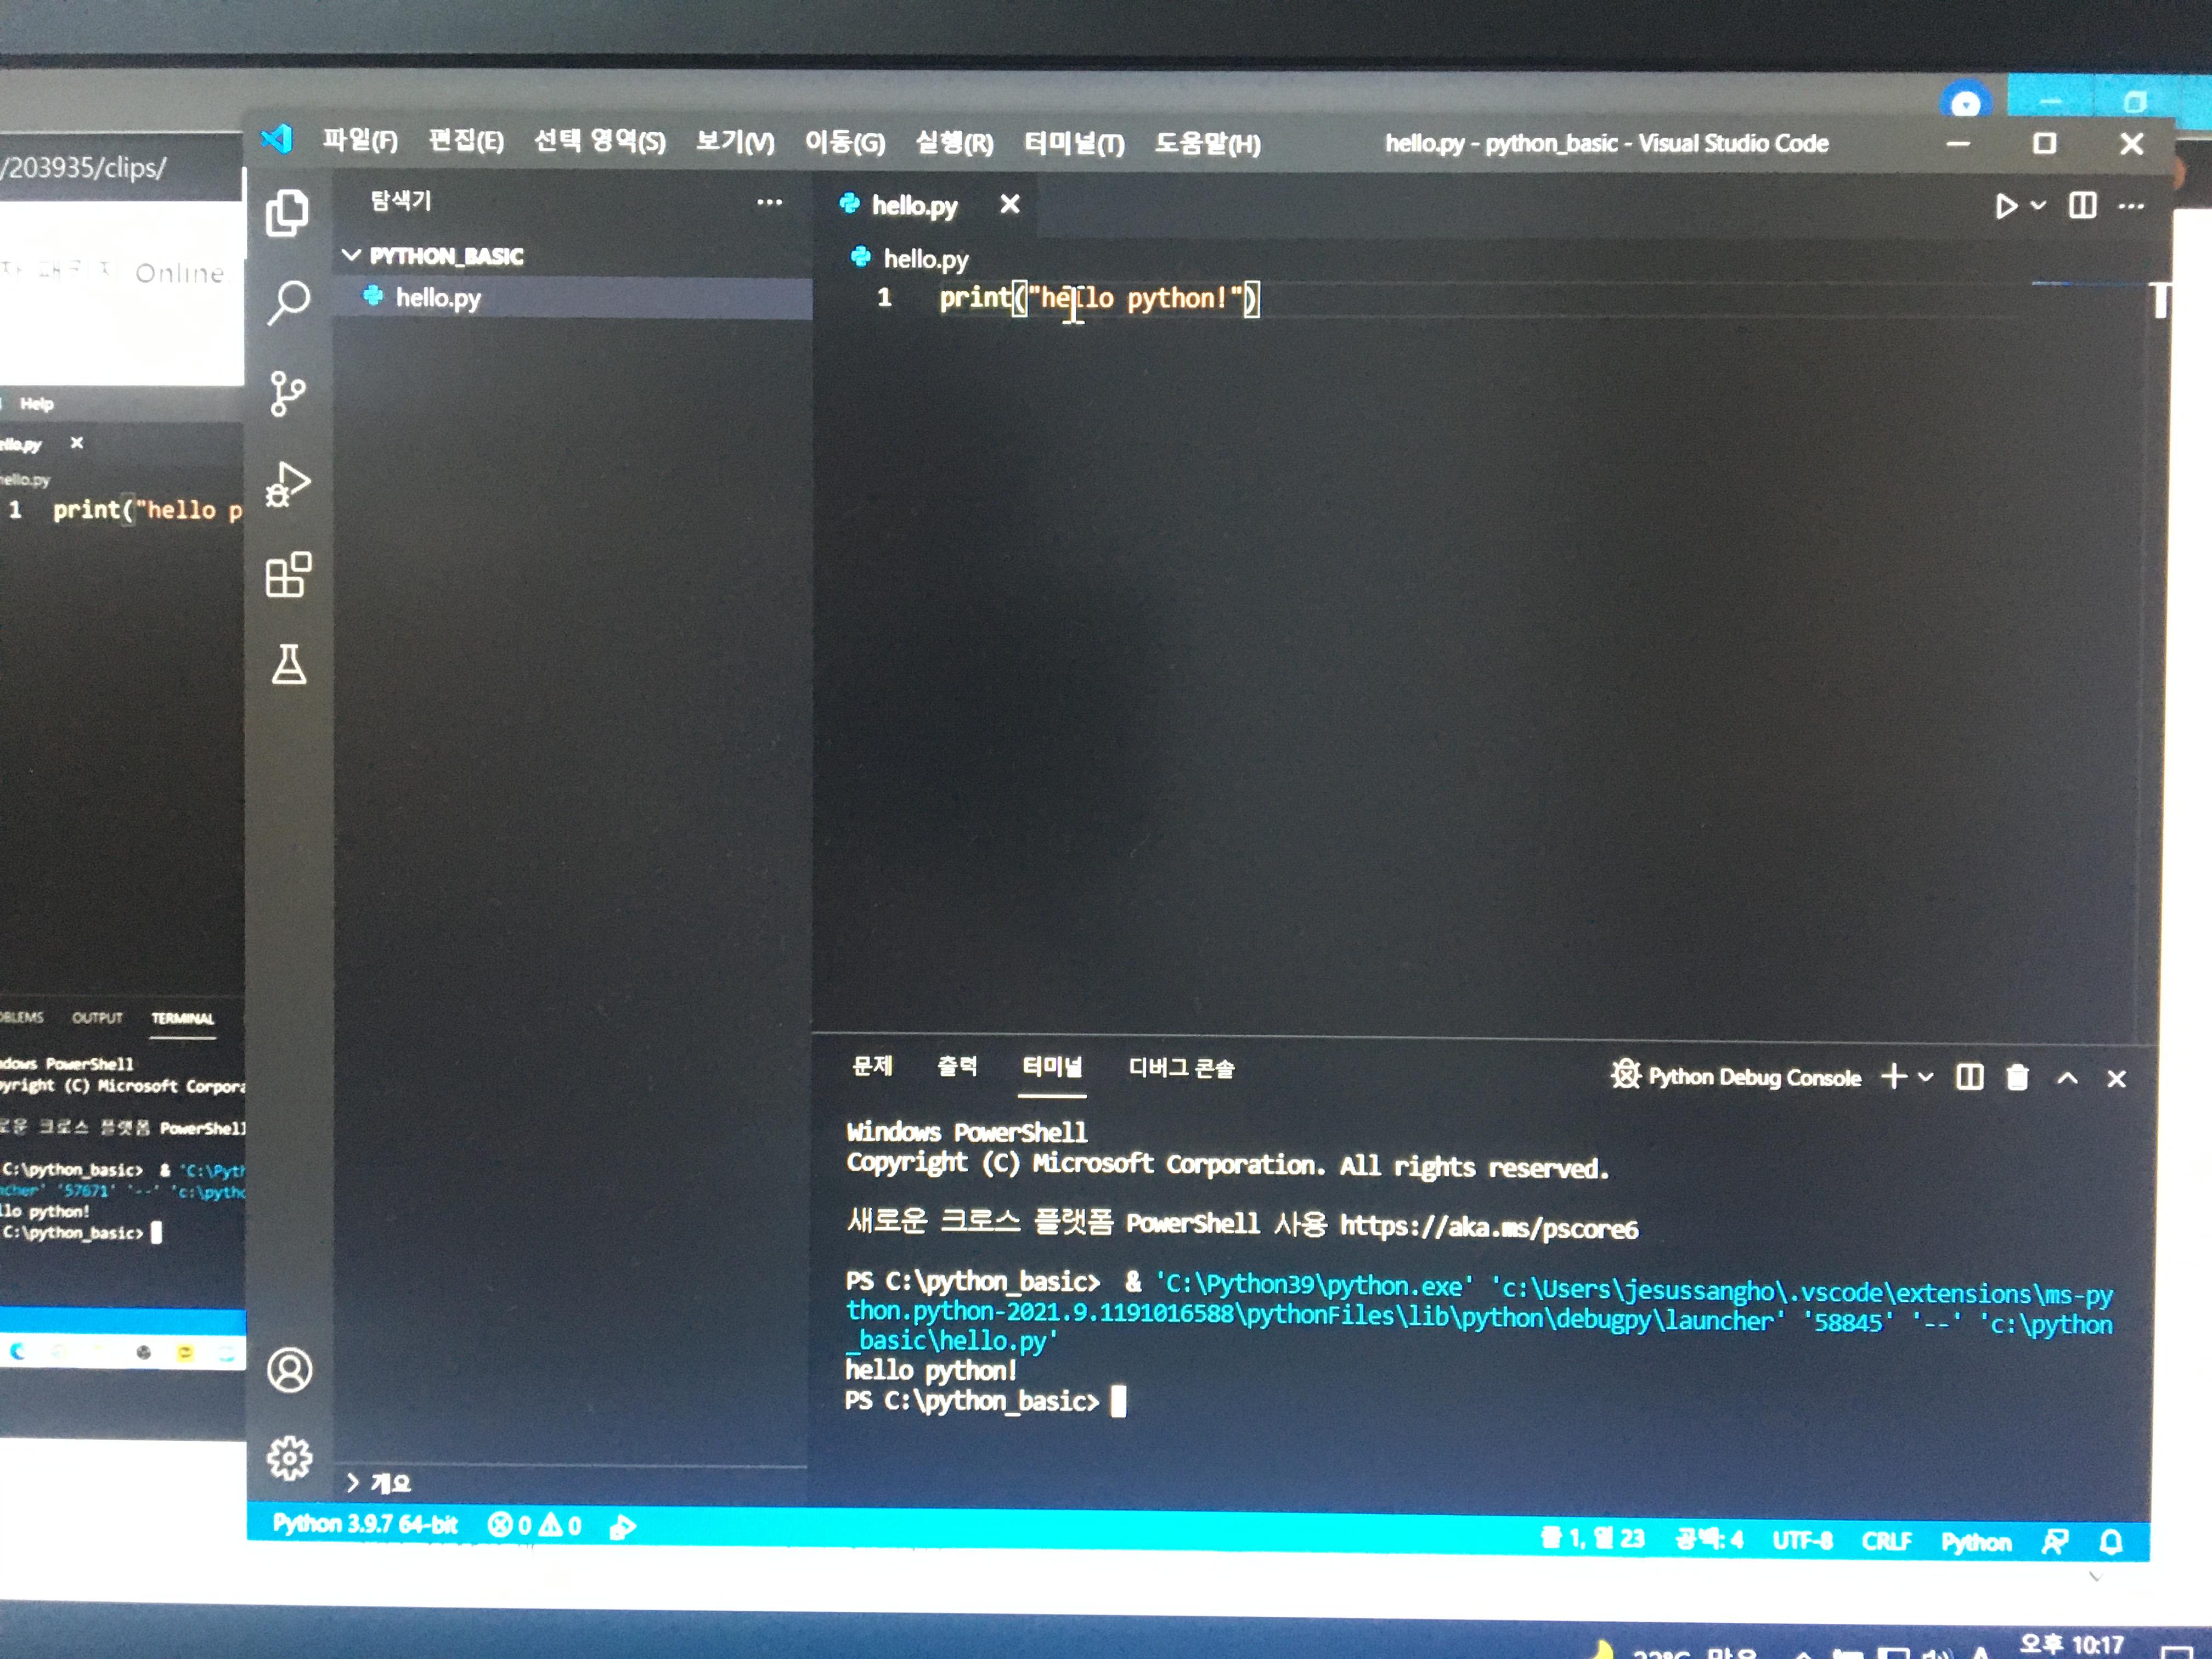The height and width of the screenshot is (1659, 2212).
Task: Open the notifications bell in the status bar
Action: (x=2111, y=1542)
